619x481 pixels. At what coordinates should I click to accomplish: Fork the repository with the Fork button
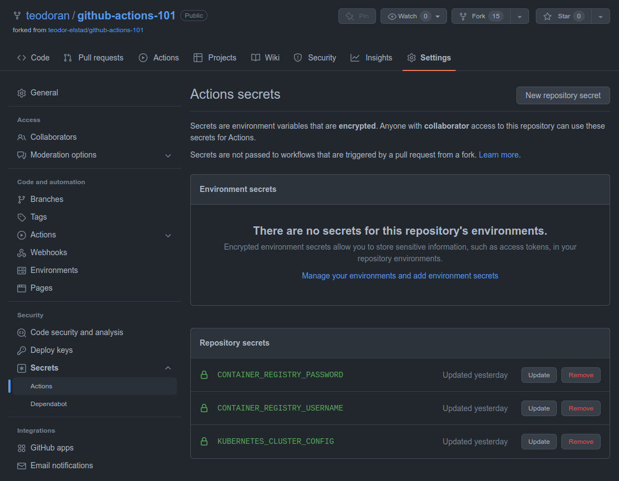[x=481, y=16]
